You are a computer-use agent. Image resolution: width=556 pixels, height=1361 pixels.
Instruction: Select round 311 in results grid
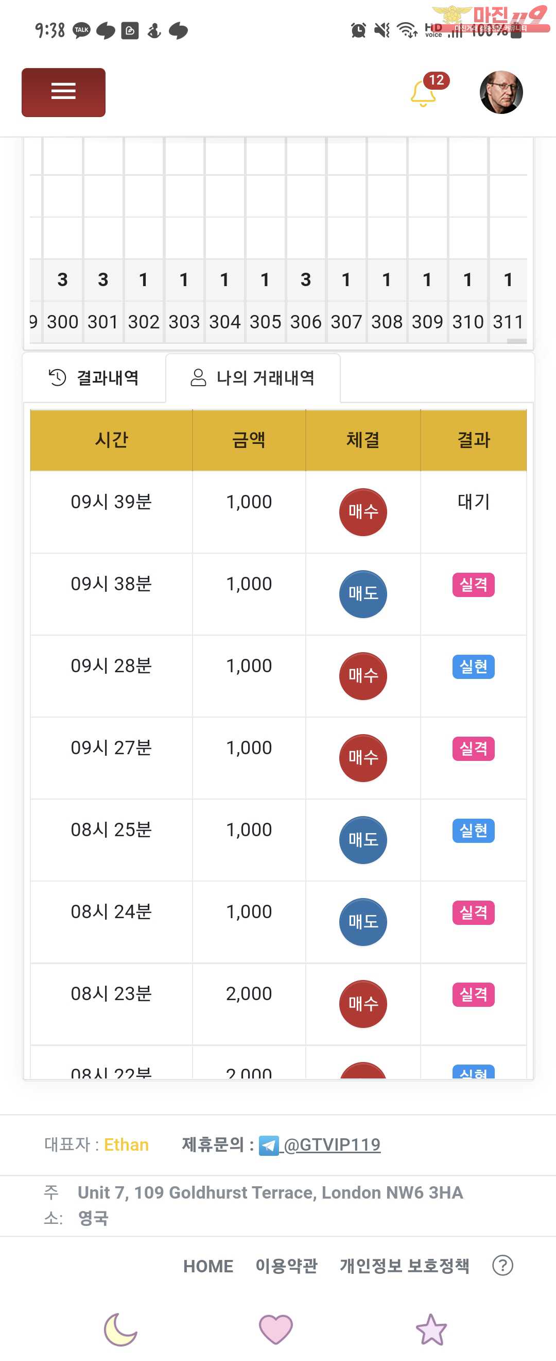click(508, 322)
